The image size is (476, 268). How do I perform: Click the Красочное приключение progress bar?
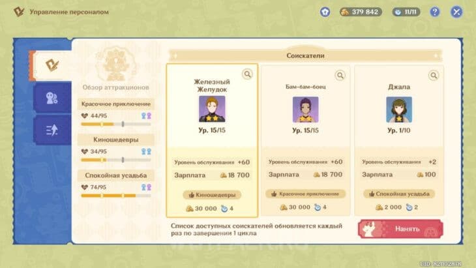click(x=116, y=124)
